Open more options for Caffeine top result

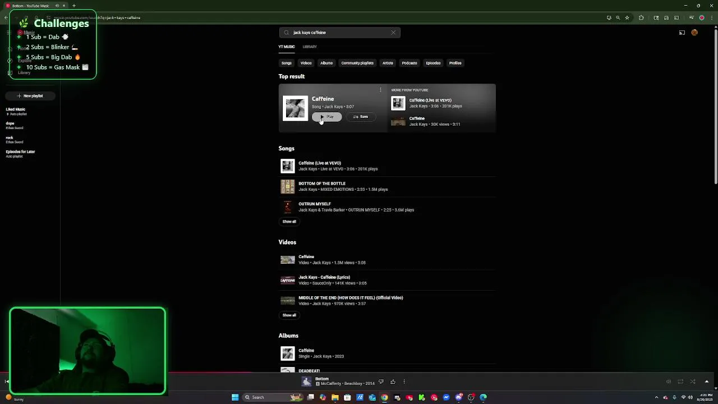pos(380,90)
